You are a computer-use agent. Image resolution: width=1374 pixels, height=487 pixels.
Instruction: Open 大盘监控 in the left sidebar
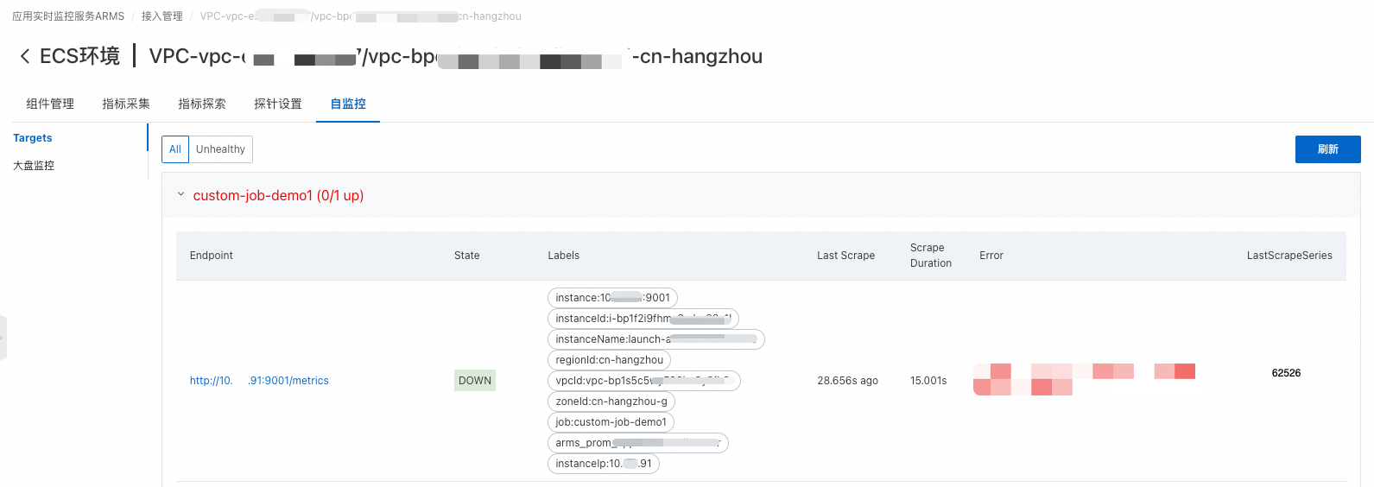(34, 166)
